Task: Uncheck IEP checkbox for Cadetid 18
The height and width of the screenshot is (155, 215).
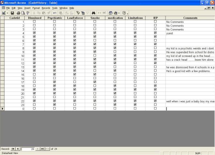Action: 155,86
